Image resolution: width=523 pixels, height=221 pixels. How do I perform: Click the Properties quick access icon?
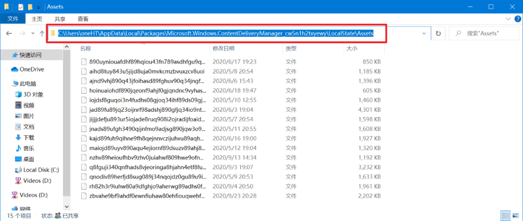tap(20, 7)
